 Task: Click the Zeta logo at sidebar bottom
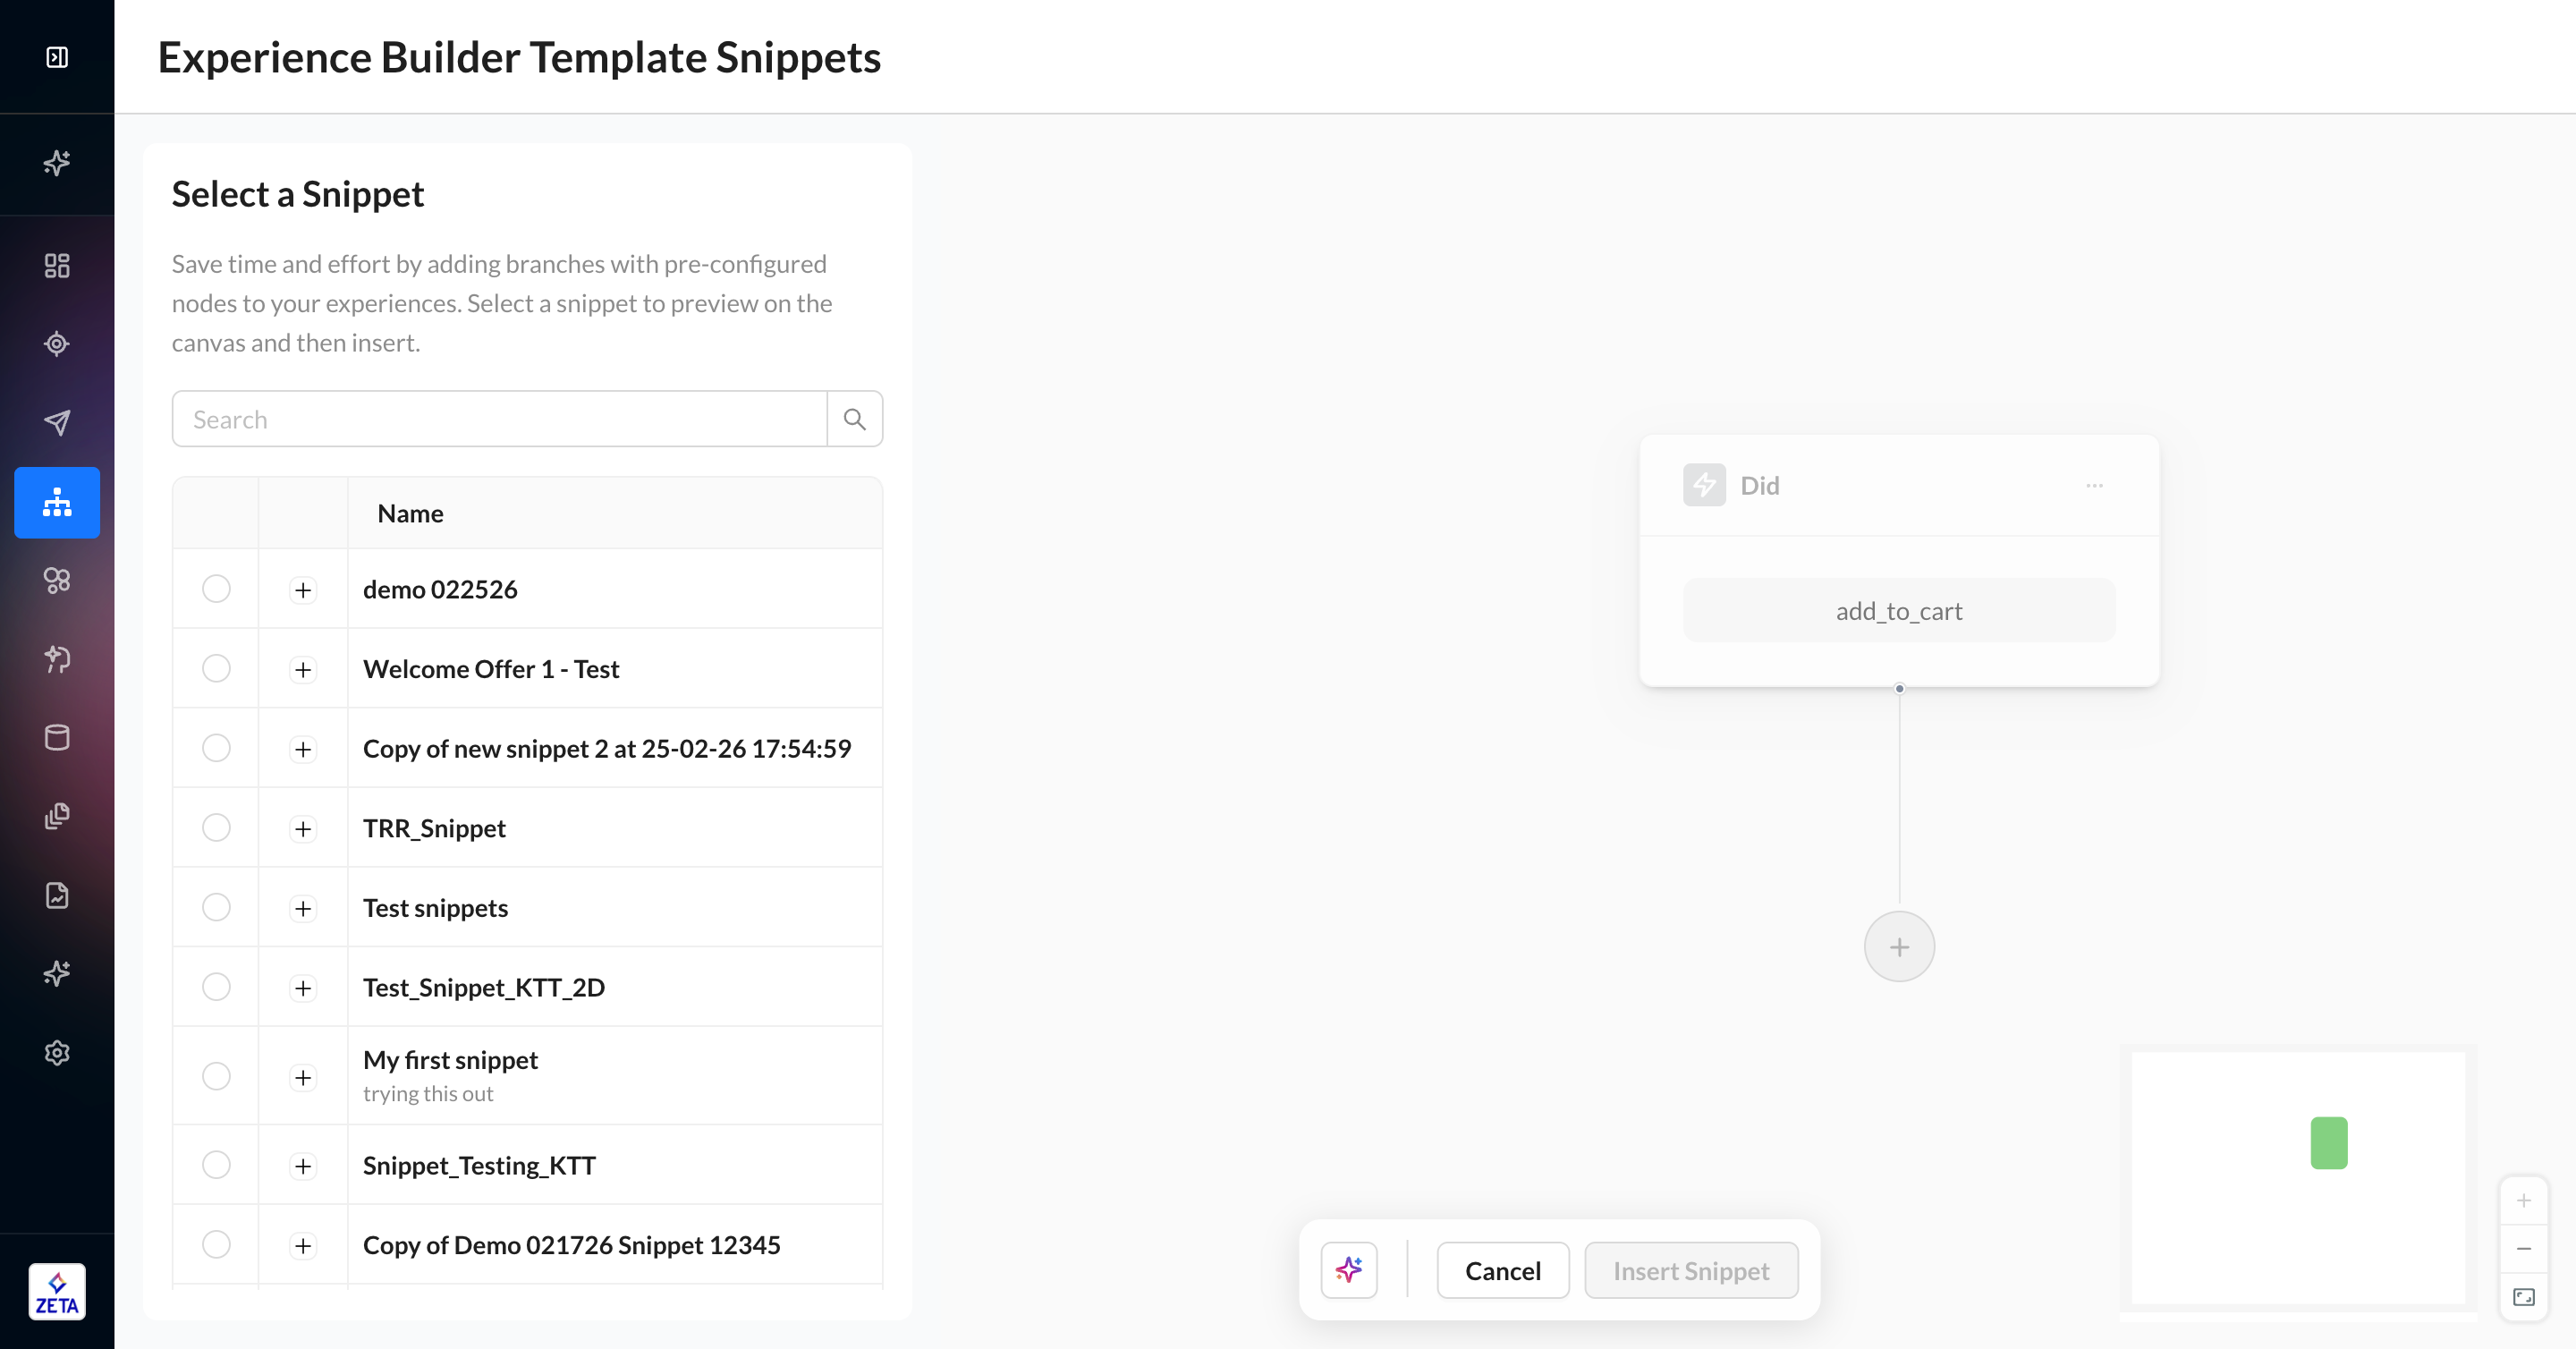coord(57,1291)
